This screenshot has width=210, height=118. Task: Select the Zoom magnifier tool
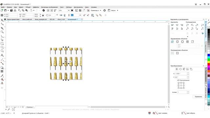click(x=2, y=32)
